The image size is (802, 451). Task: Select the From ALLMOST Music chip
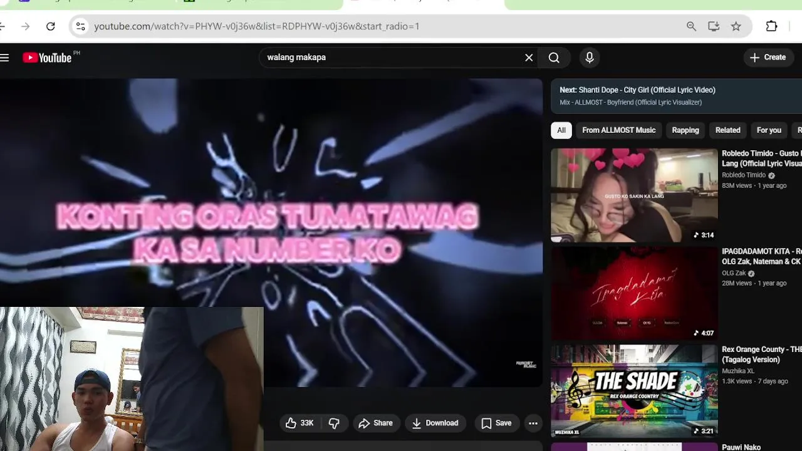(619, 130)
